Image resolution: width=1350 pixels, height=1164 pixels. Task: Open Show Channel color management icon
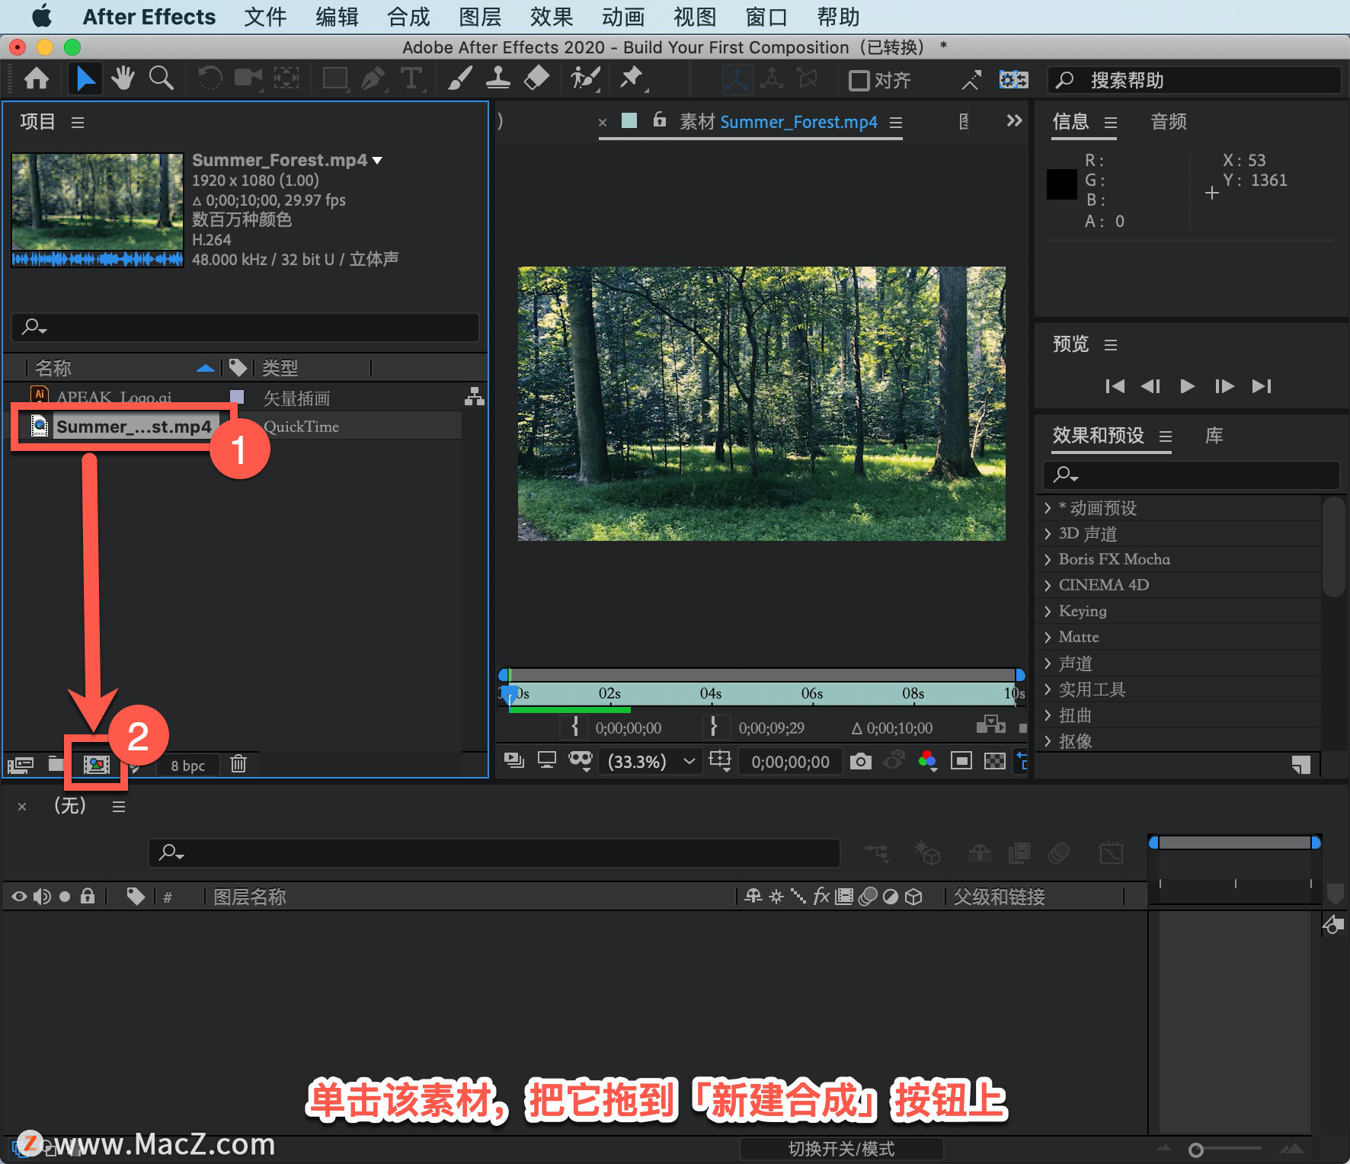click(x=927, y=761)
